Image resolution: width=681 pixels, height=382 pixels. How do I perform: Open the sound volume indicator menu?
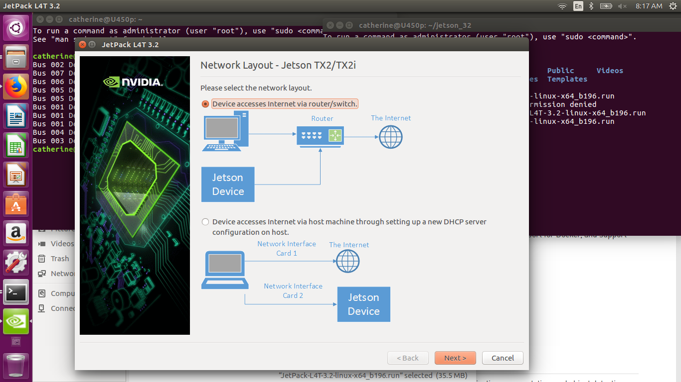coord(622,6)
